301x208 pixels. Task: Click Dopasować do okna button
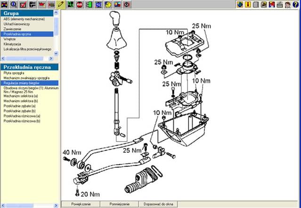158,204
